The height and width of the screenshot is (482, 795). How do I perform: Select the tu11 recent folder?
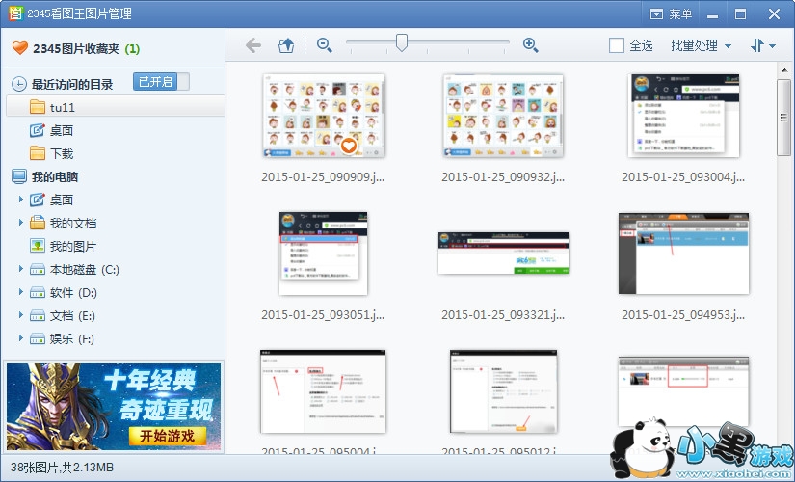click(x=115, y=107)
